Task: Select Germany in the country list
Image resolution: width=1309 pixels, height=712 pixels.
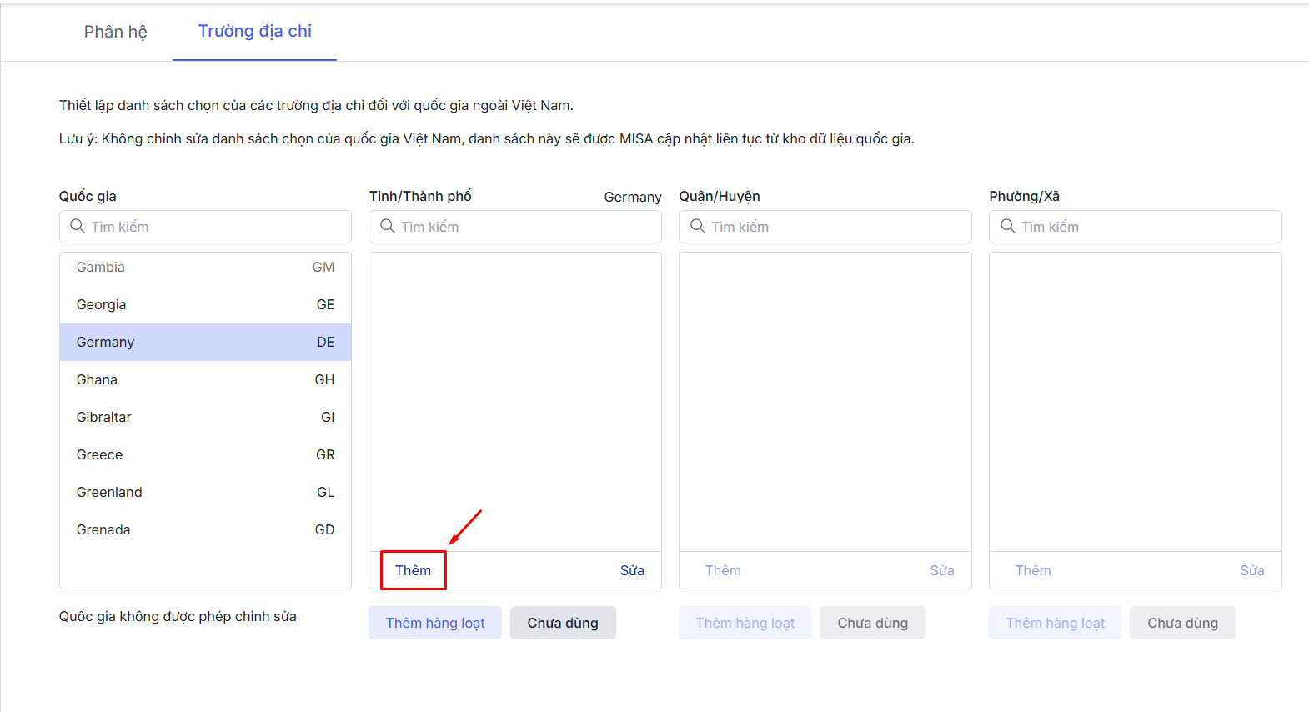Action: pyautogui.click(x=205, y=343)
